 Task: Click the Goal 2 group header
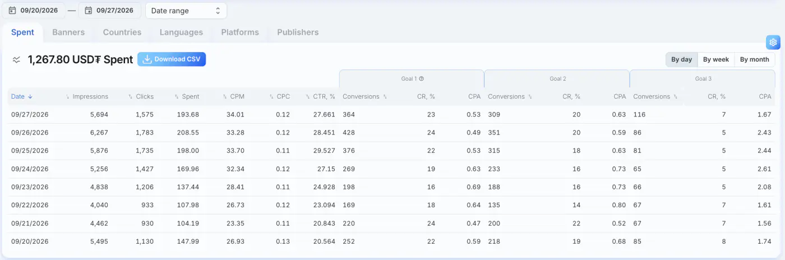(x=557, y=79)
